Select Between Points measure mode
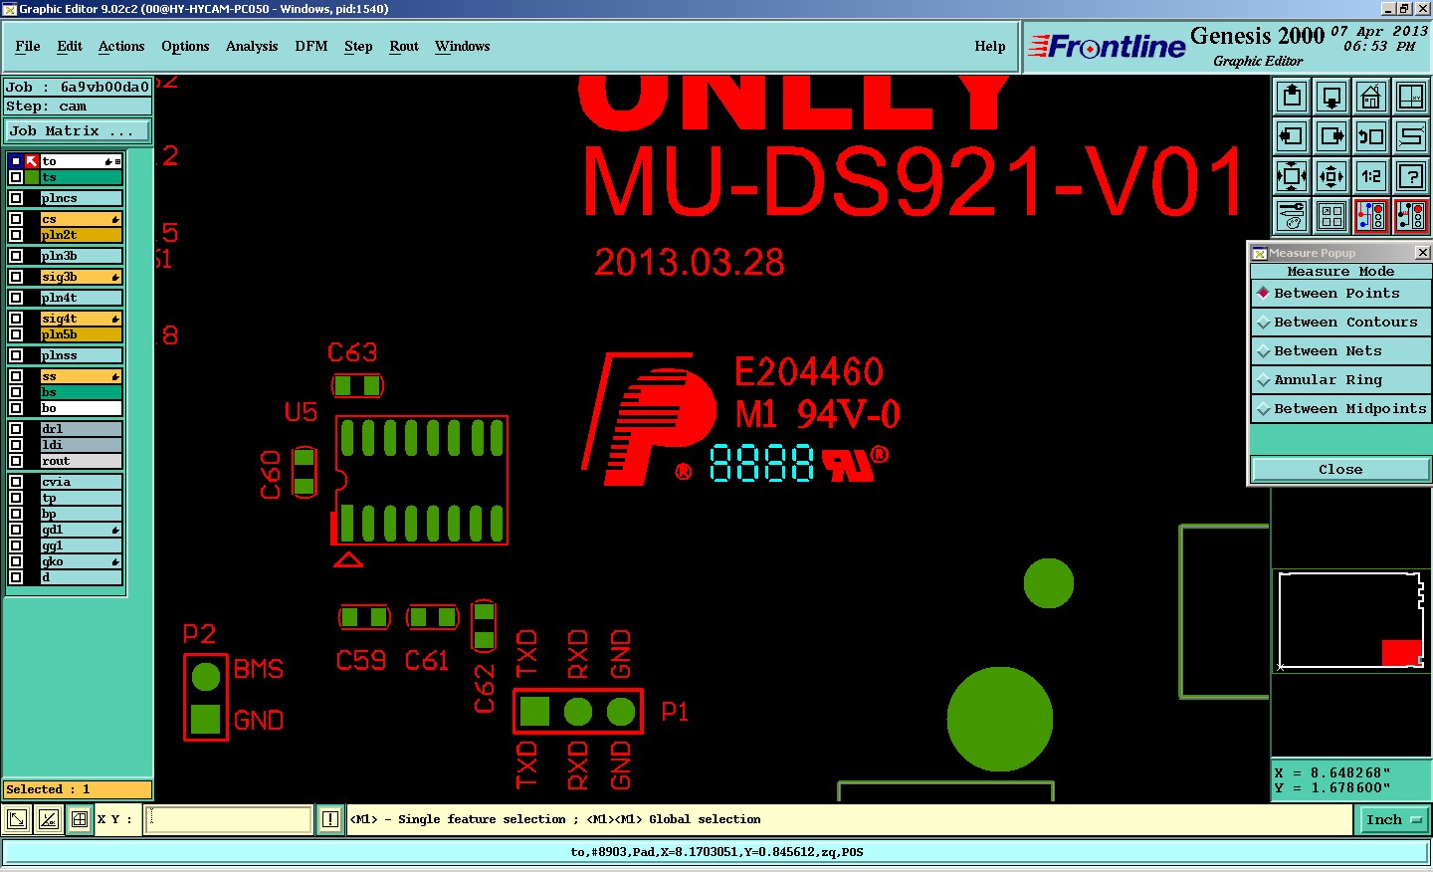This screenshot has width=1433, height=872. pos(1340,294)
